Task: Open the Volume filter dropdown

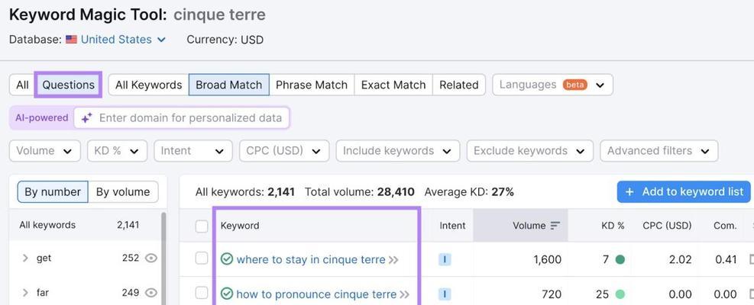Action: pyautogui.click(x=45, y=151)
